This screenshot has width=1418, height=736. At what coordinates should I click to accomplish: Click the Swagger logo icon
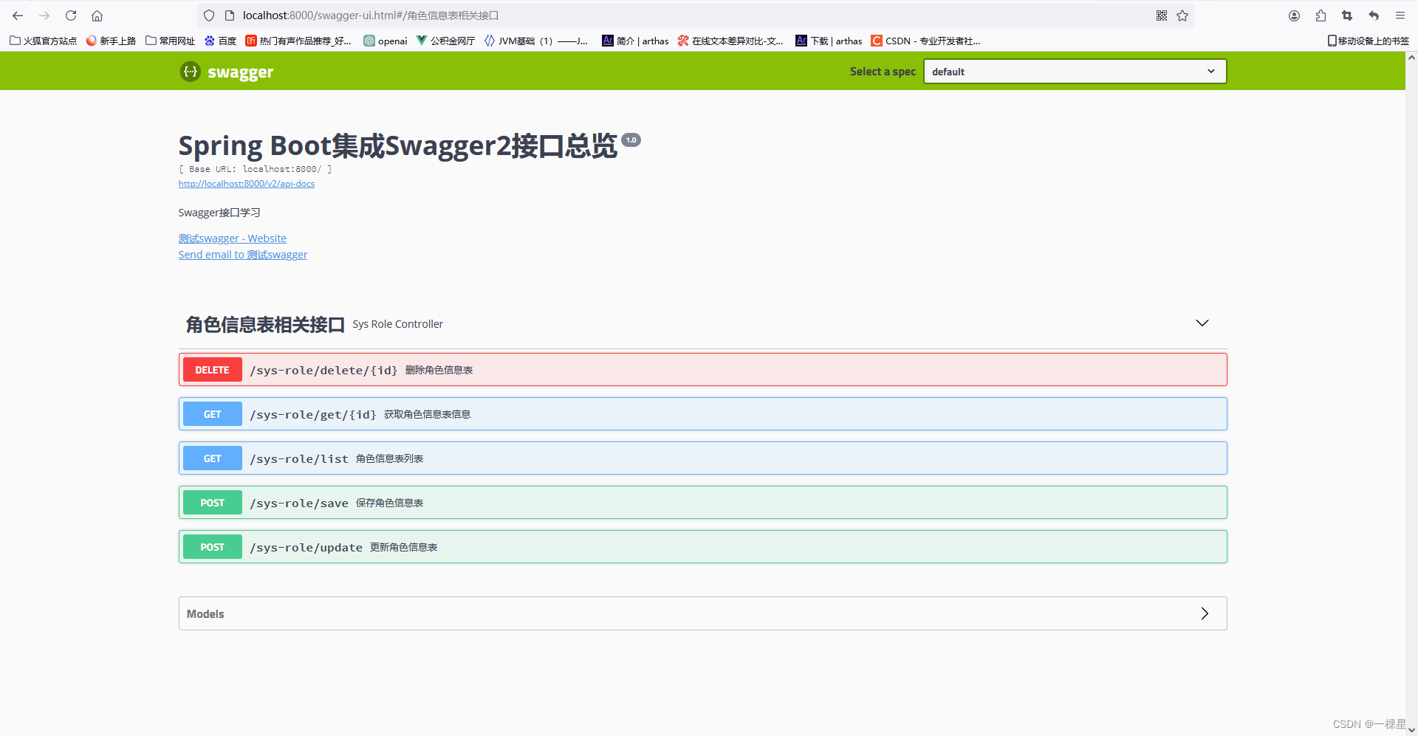click(x=191, y=72)
